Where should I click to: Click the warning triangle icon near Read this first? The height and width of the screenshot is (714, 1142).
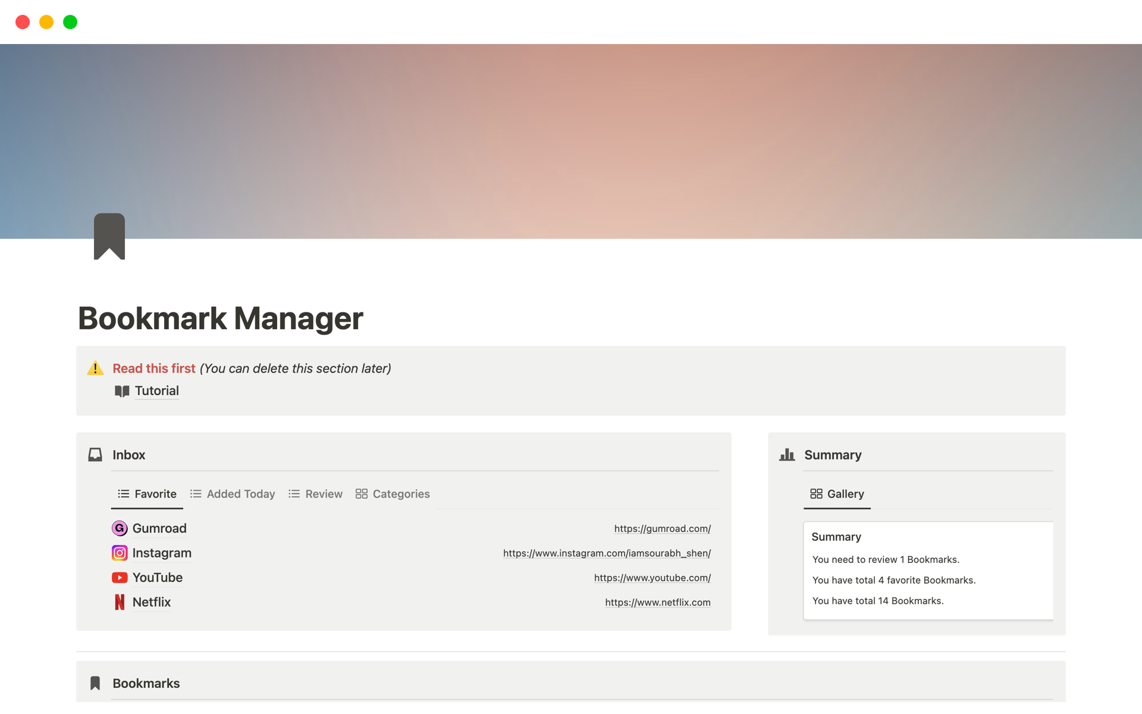pos(95,368)
